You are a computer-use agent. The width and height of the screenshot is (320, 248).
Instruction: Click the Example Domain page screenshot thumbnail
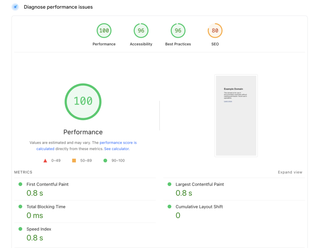click(236, 115)
